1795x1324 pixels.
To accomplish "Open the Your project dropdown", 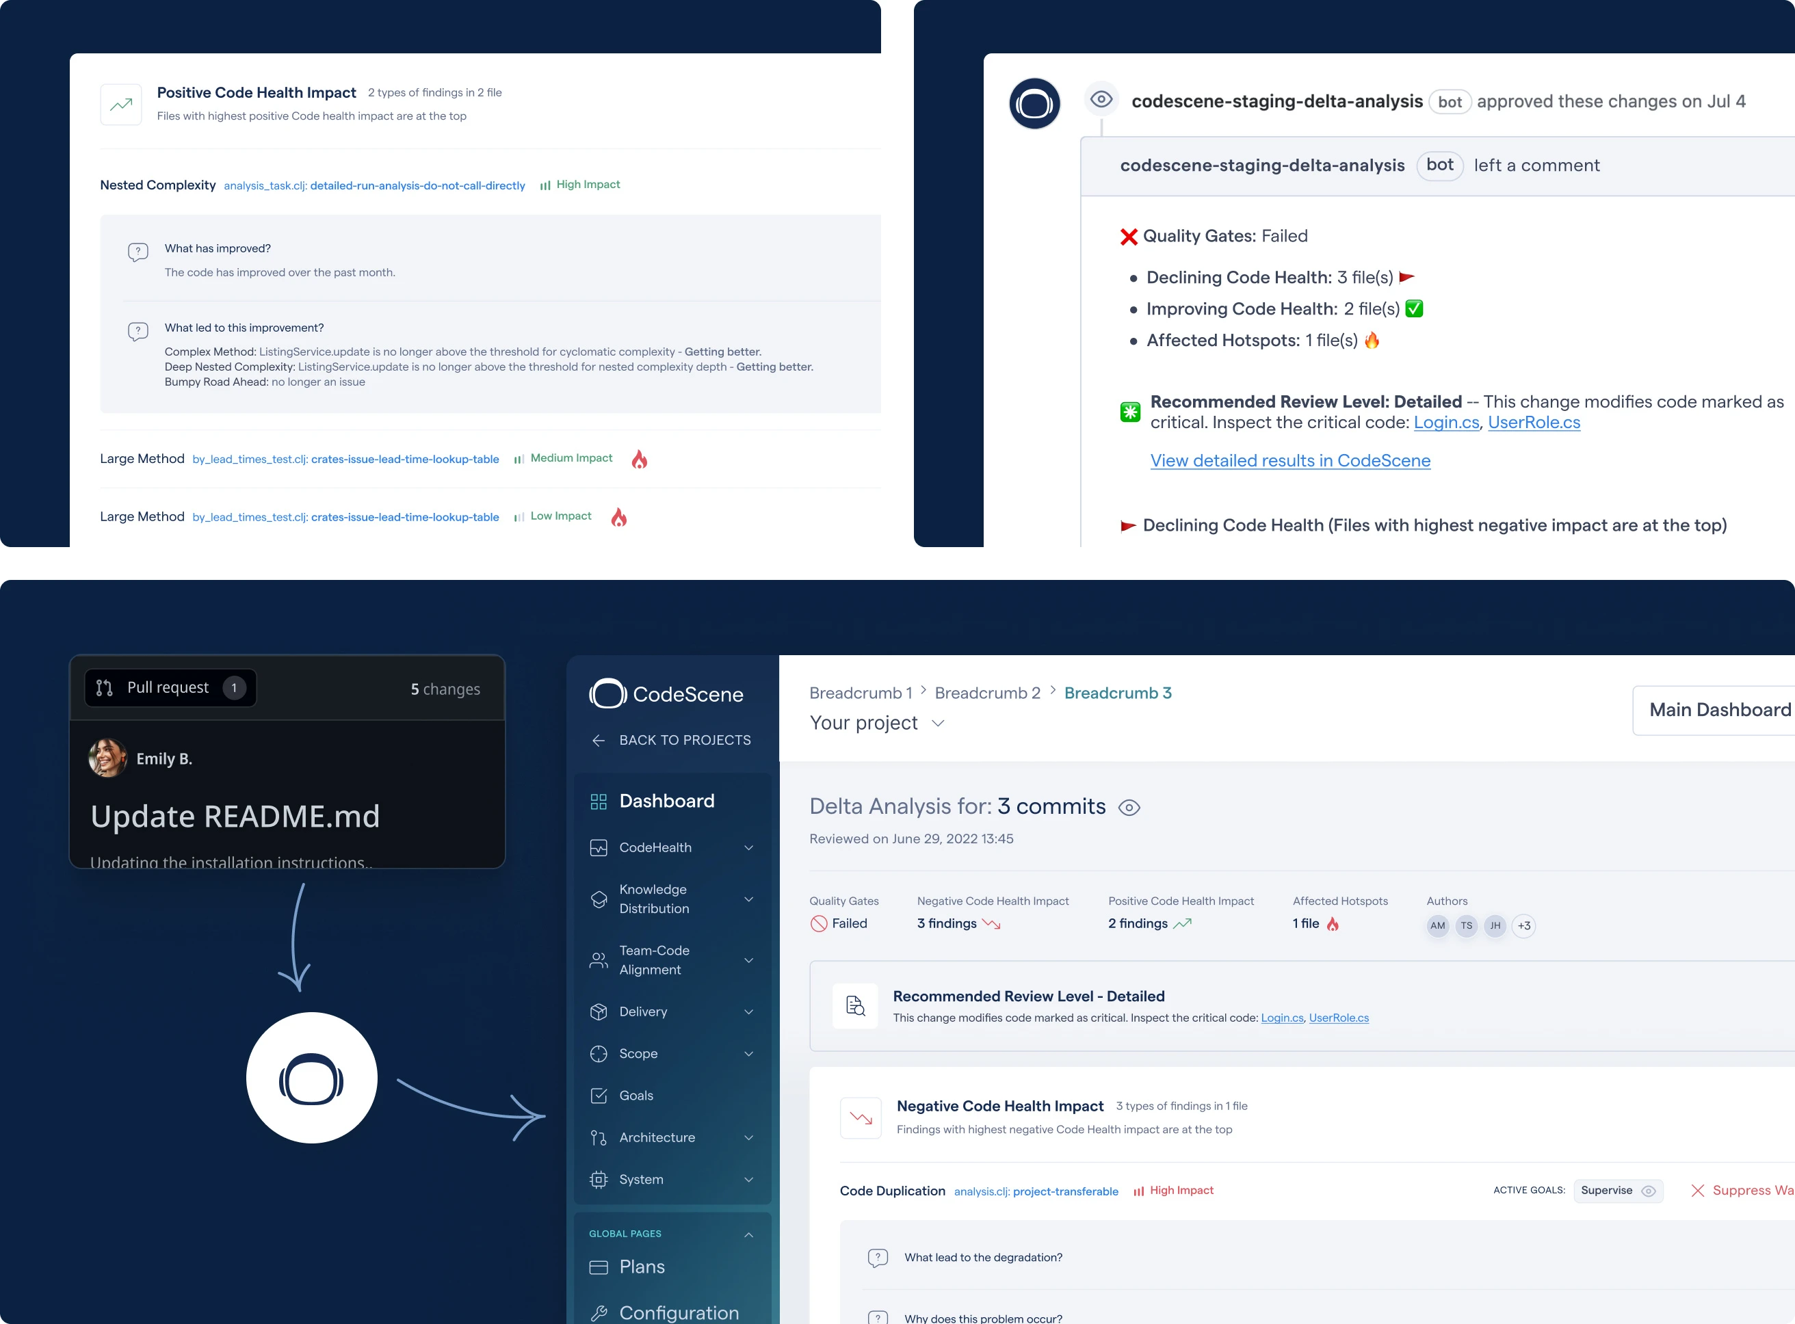I will [x=937, y=723].
